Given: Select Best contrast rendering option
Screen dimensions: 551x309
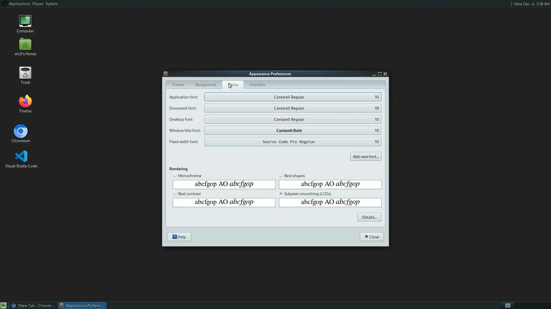Looking at the screenshot, I should pos(175,194).
